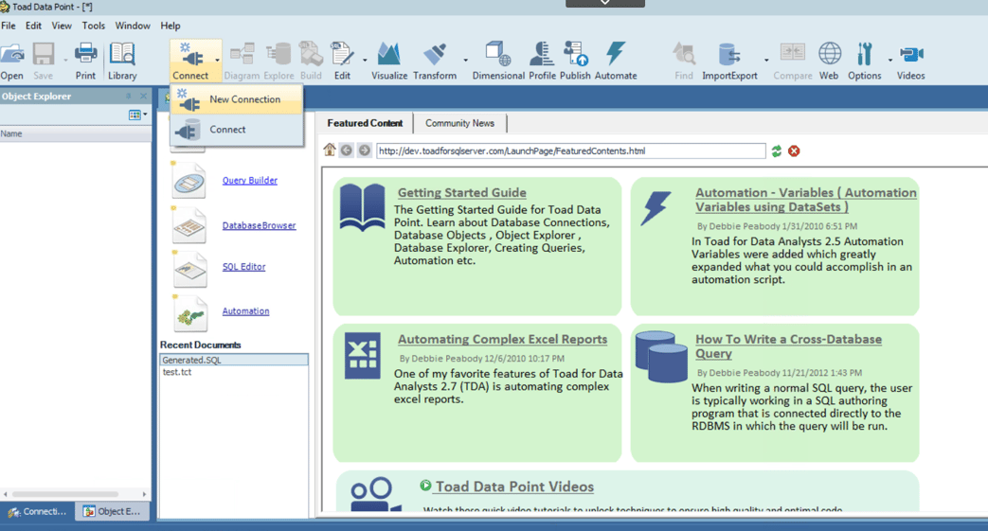The height and width of the screenshot is (531, 988).
Task: Open the Help menu
Action: (171, 26)
